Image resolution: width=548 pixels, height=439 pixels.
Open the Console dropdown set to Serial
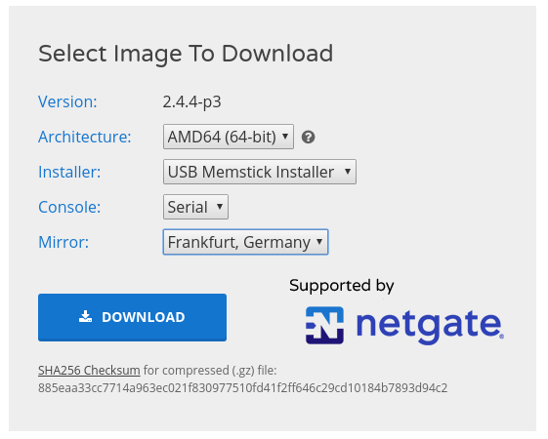point(195,207)
